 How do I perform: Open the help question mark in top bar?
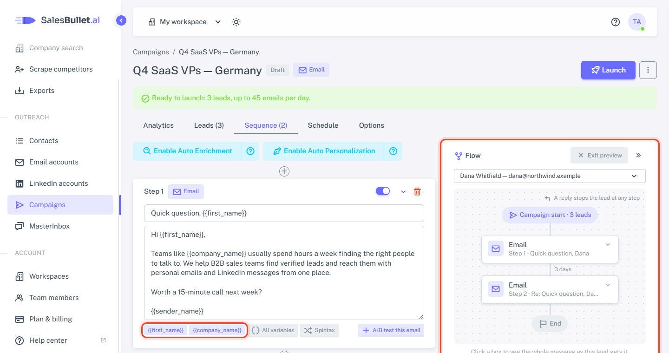coord(616,22)
